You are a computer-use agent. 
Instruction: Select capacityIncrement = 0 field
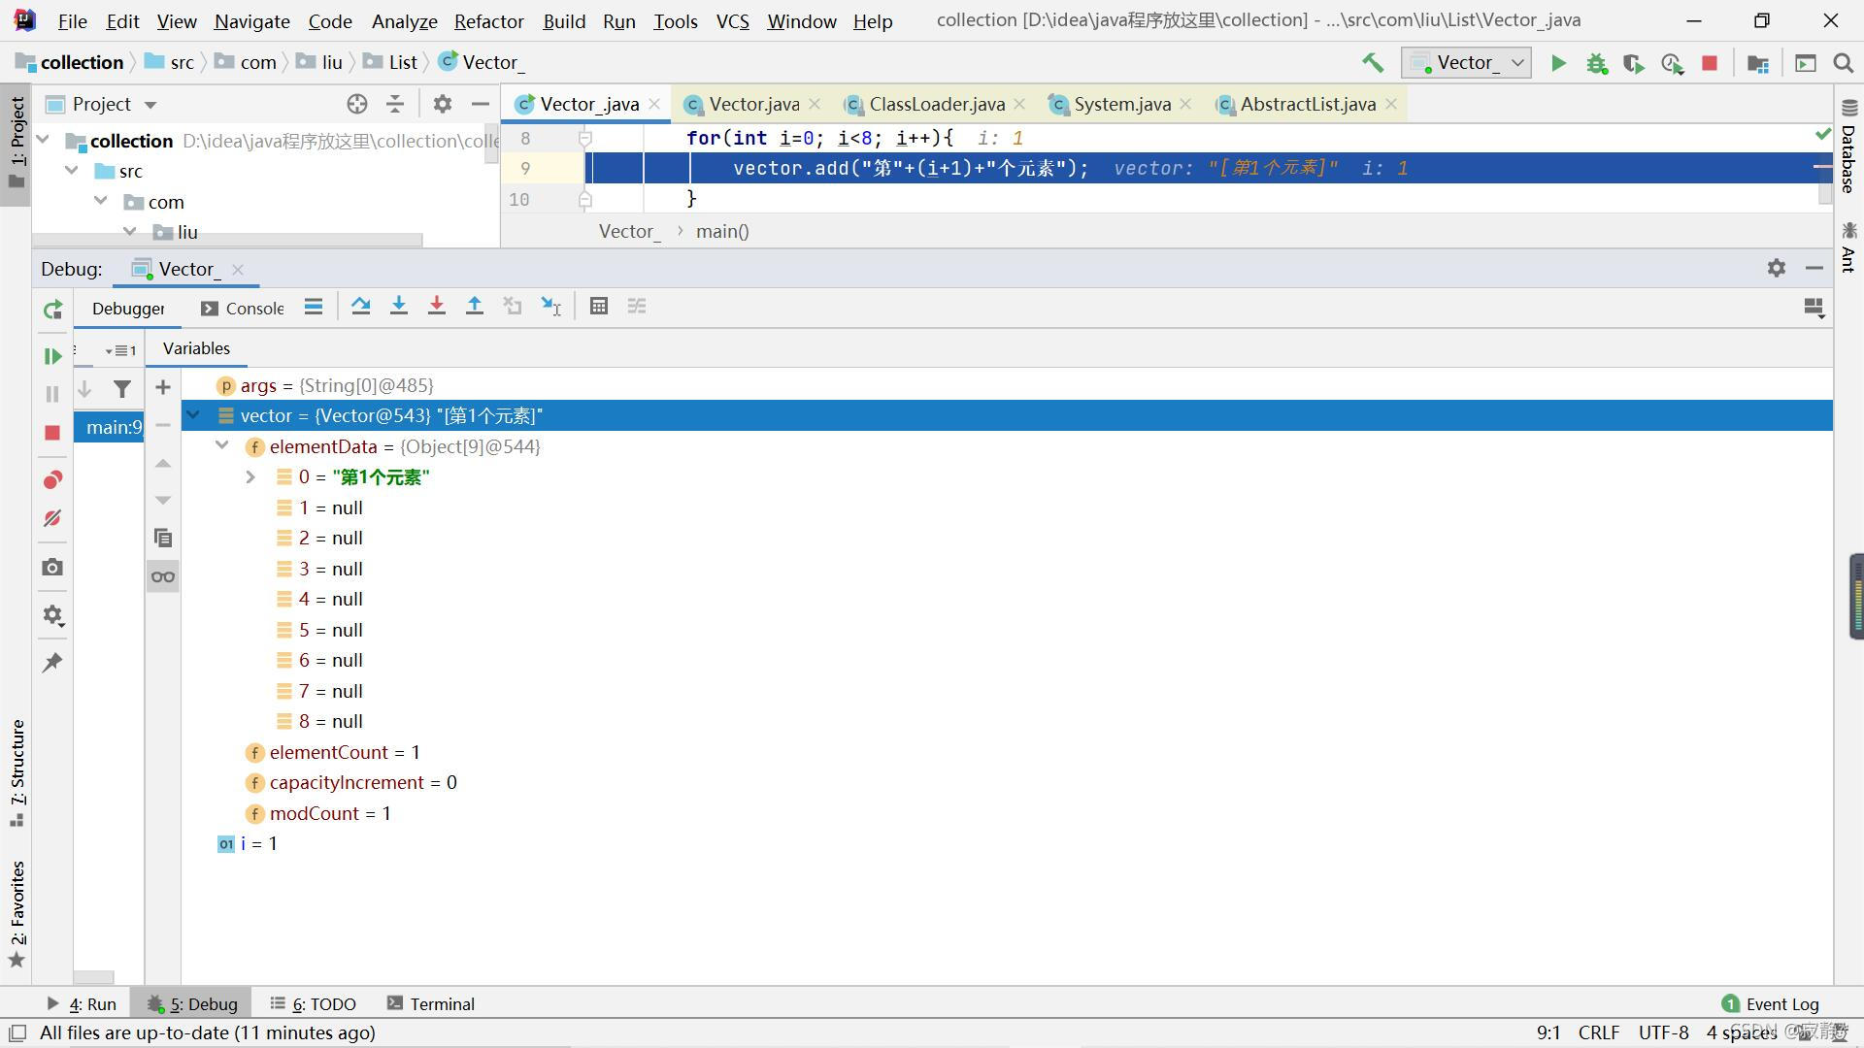click(351, 782)
